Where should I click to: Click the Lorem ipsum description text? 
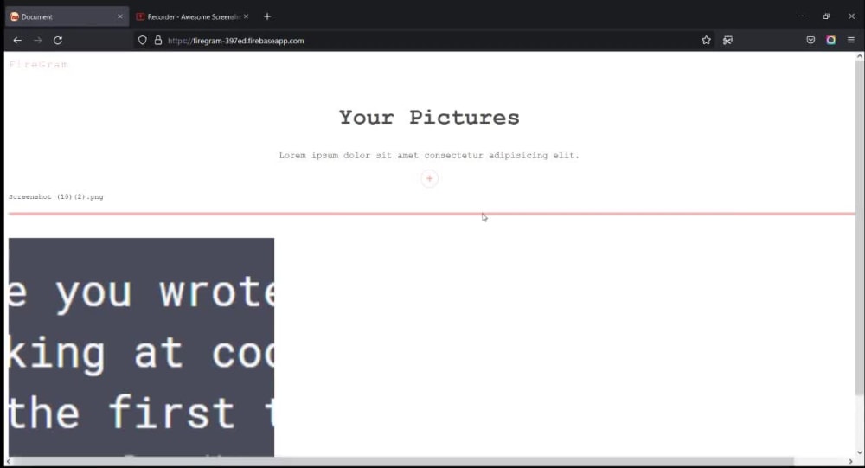point(429,155)
